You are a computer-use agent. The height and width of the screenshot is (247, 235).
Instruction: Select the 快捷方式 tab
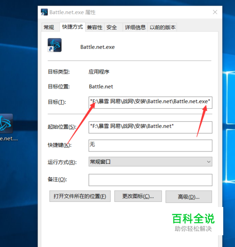pyautogui.click(x=72, y=27)
